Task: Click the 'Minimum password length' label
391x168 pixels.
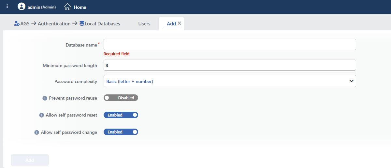Action: pyautogui.click(x=70, y=65)
